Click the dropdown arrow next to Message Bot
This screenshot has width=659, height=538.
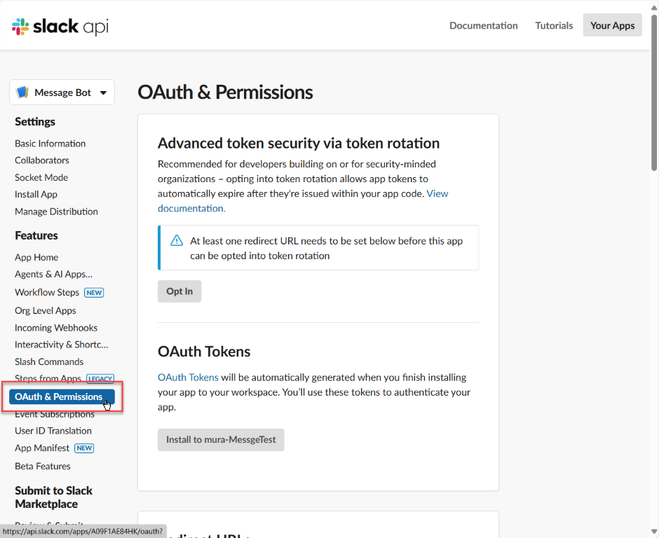tap(103, 92)
